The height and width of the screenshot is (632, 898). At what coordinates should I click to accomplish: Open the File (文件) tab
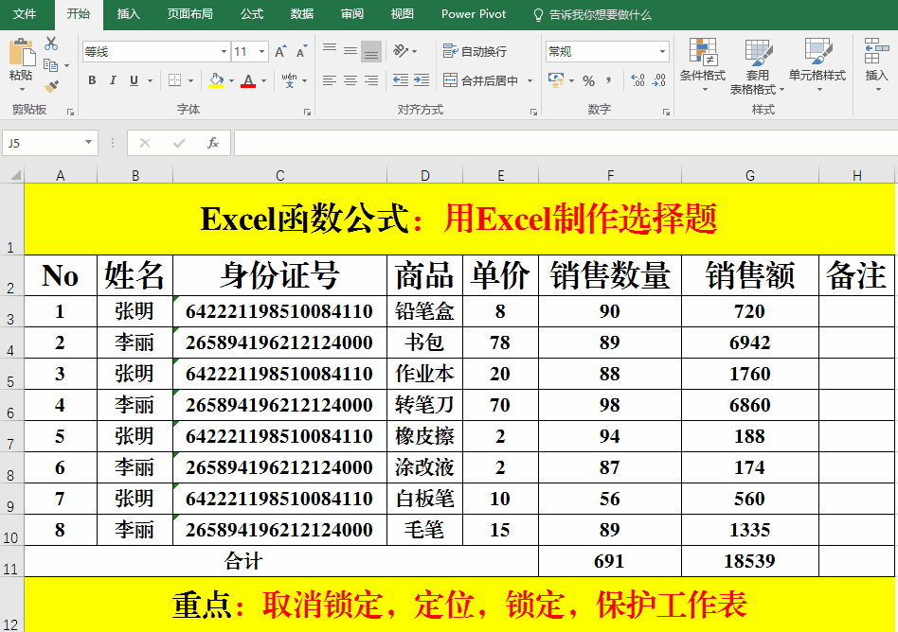(x=25, y=14)
